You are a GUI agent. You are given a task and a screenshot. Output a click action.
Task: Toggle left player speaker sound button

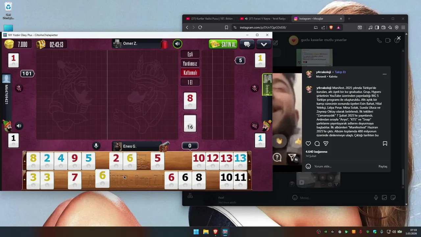19,126
